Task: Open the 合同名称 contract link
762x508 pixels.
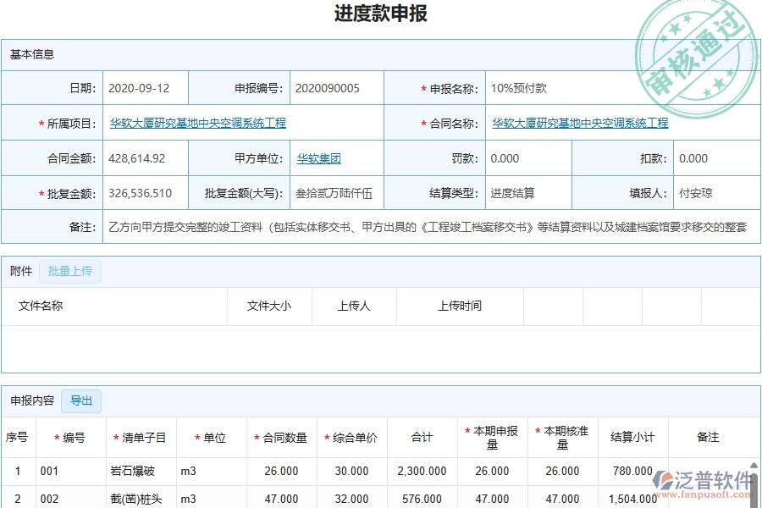Action: coord(581,123)
